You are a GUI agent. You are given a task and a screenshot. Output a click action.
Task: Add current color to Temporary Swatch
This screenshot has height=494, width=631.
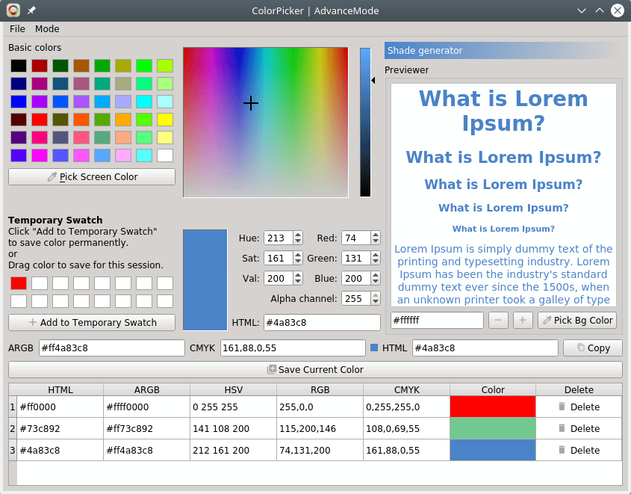pos(91,322)
